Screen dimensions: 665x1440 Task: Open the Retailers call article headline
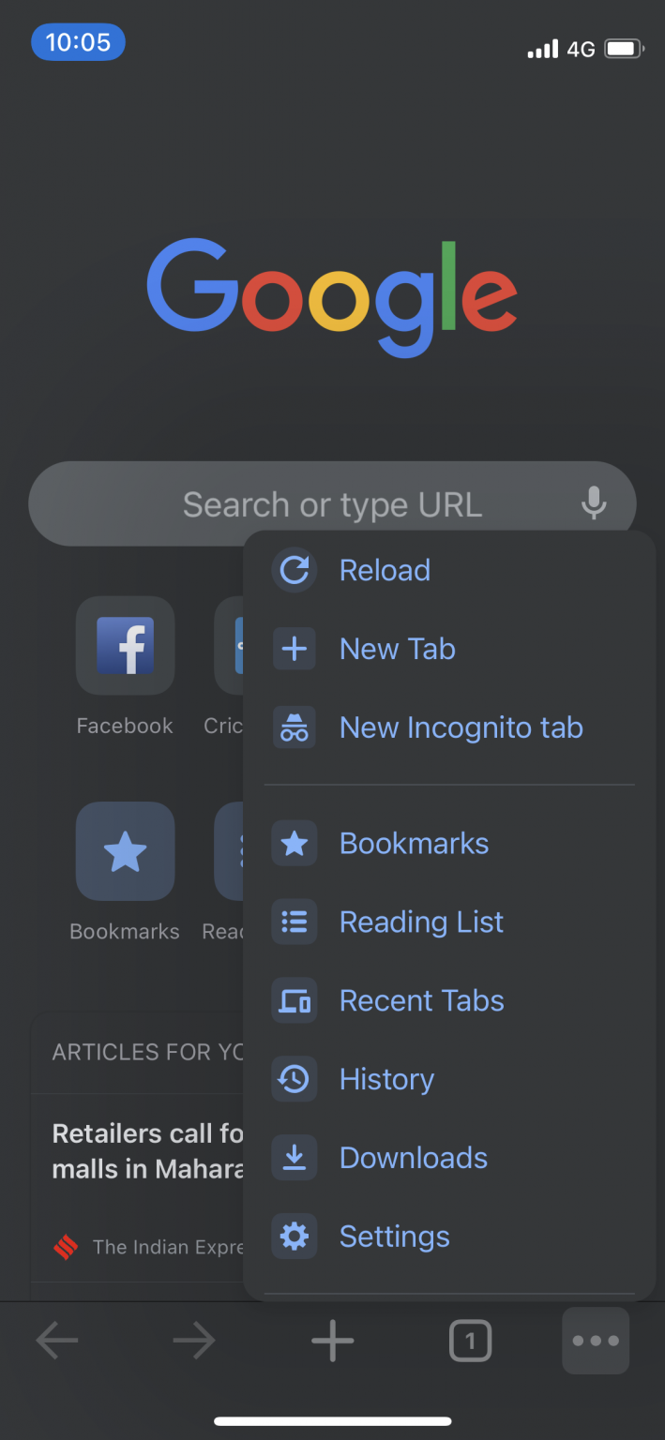coord(147,1151)
